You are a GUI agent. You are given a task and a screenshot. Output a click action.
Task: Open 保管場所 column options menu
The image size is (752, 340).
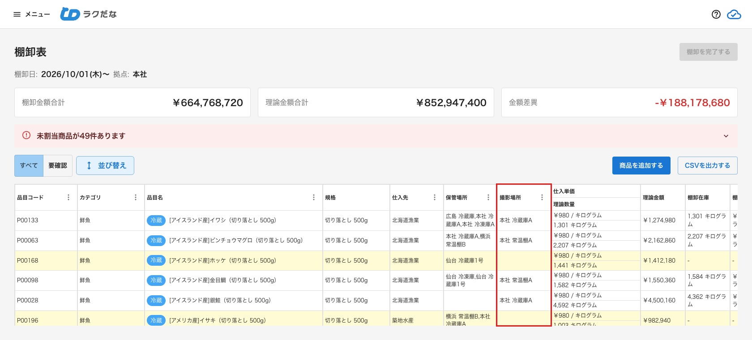coord(488,197)
